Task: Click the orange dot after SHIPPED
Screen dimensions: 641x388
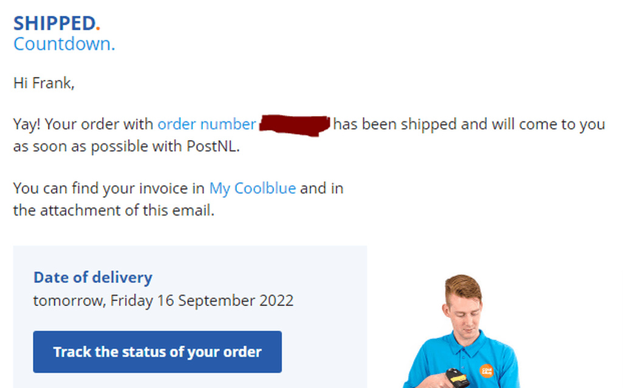Action: tap(98, 28)
